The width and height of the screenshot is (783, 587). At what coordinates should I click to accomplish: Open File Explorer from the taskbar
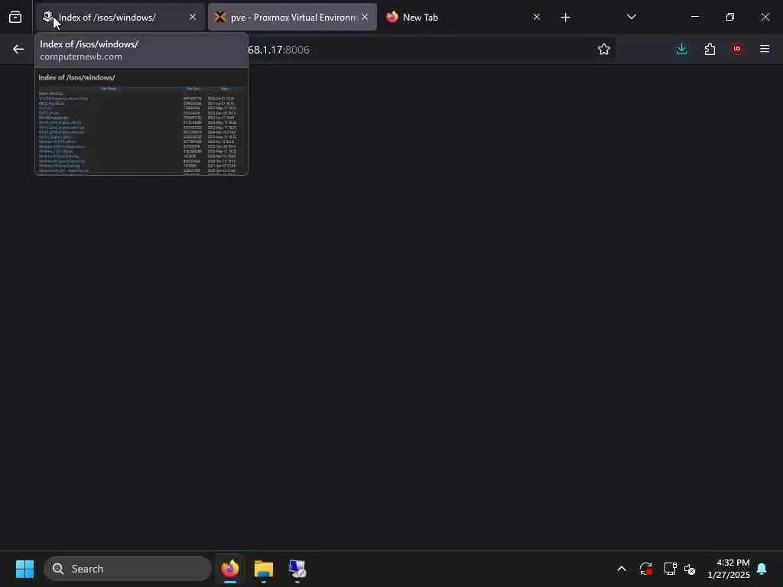[x=264, y=569]
